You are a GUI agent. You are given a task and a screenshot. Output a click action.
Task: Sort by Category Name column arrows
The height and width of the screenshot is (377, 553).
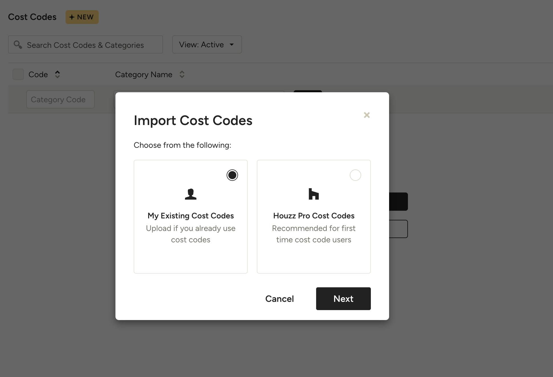coord(182,74)
